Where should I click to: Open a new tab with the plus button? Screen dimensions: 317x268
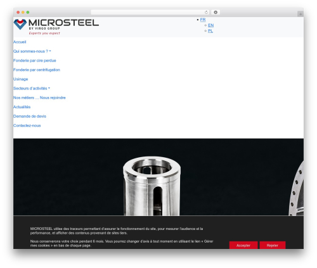[301, 14]
